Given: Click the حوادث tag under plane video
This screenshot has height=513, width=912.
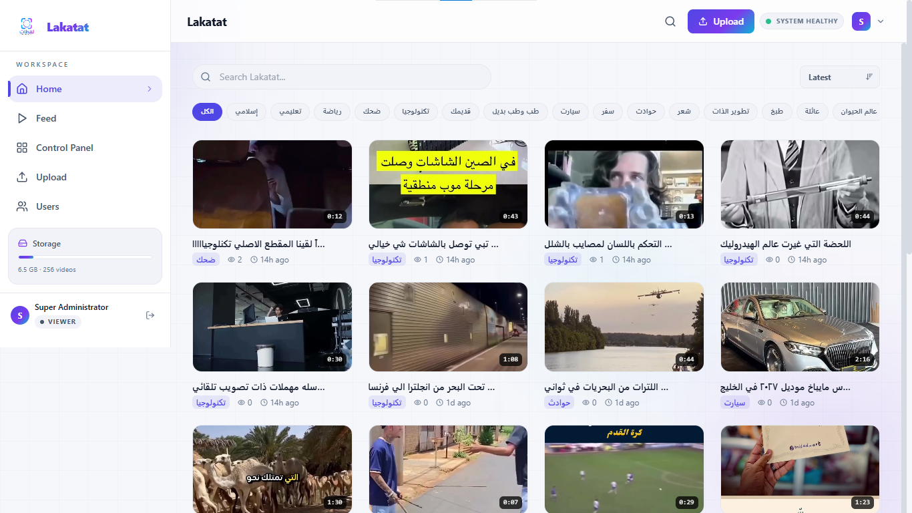Looking at the screenshot, I should coord(558,402).
